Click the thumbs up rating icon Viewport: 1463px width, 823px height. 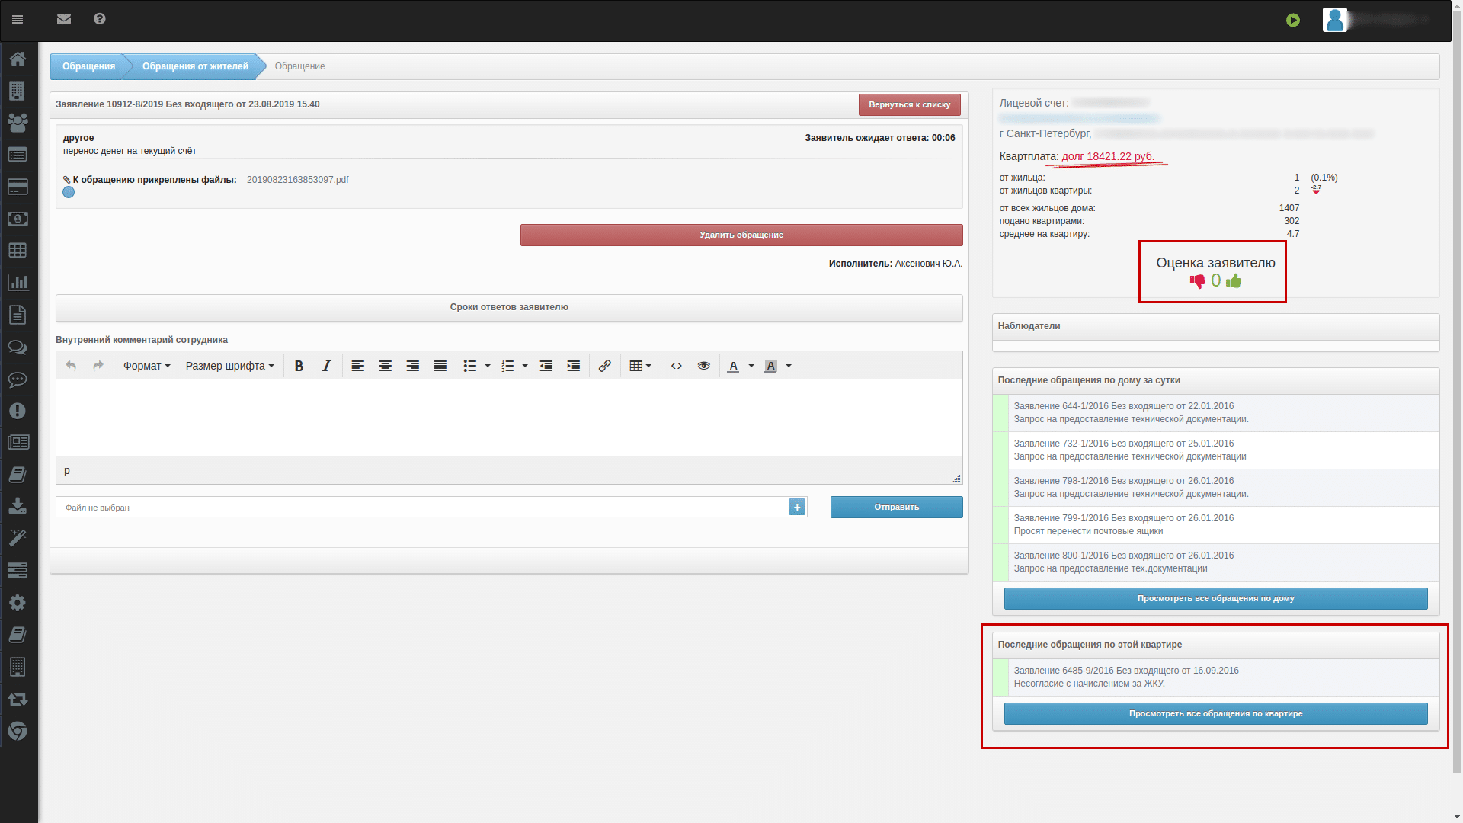pos(1234,281)
